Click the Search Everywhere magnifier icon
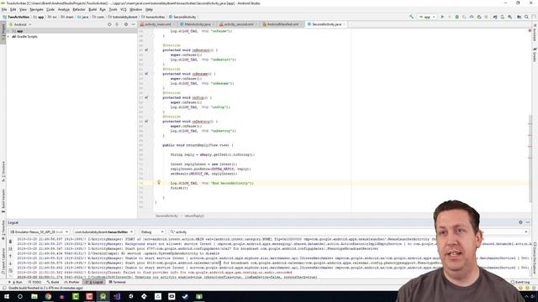 (x=527, y=17)
